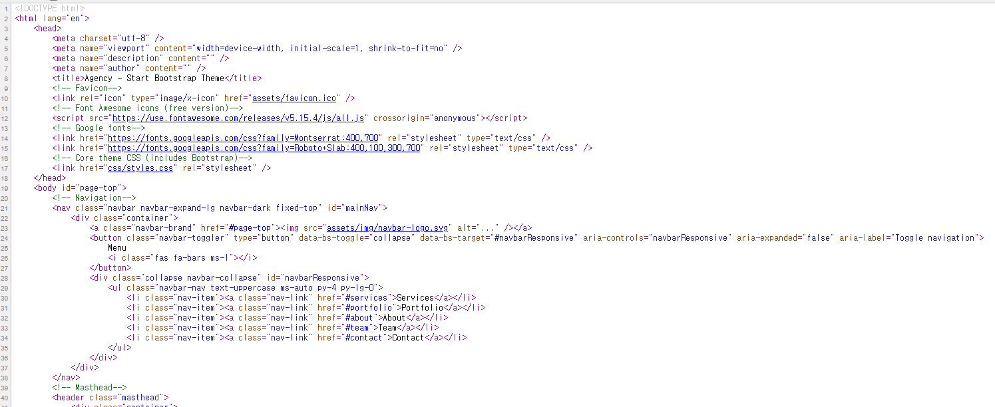
Task: Click the meta name="description" line
Action: 140,59
